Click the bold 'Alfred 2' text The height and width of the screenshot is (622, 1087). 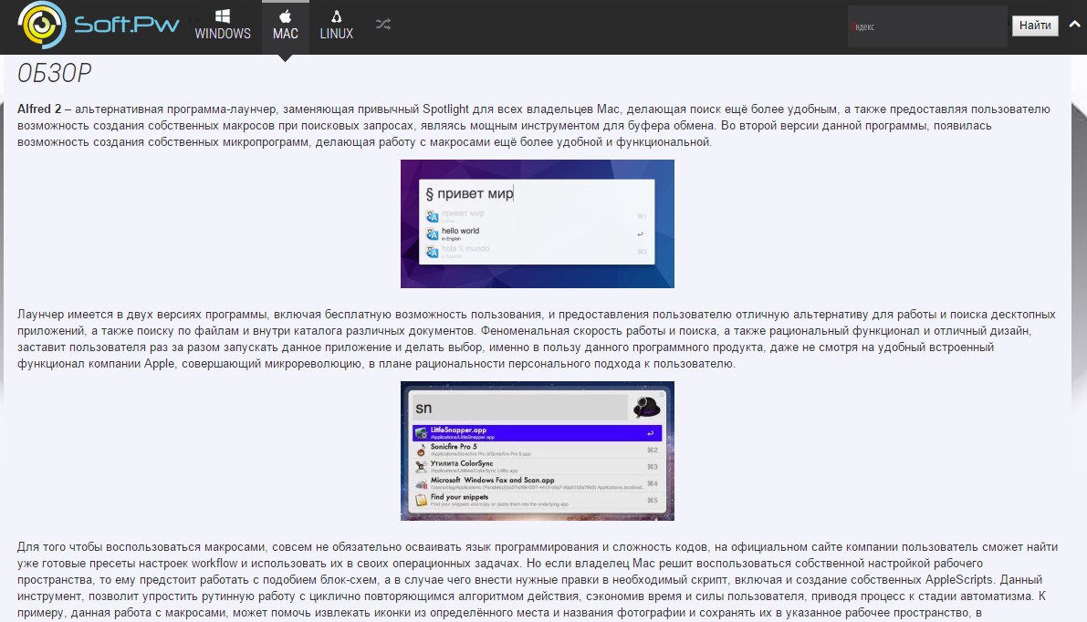pyautogui.click(x=39, y=109)
